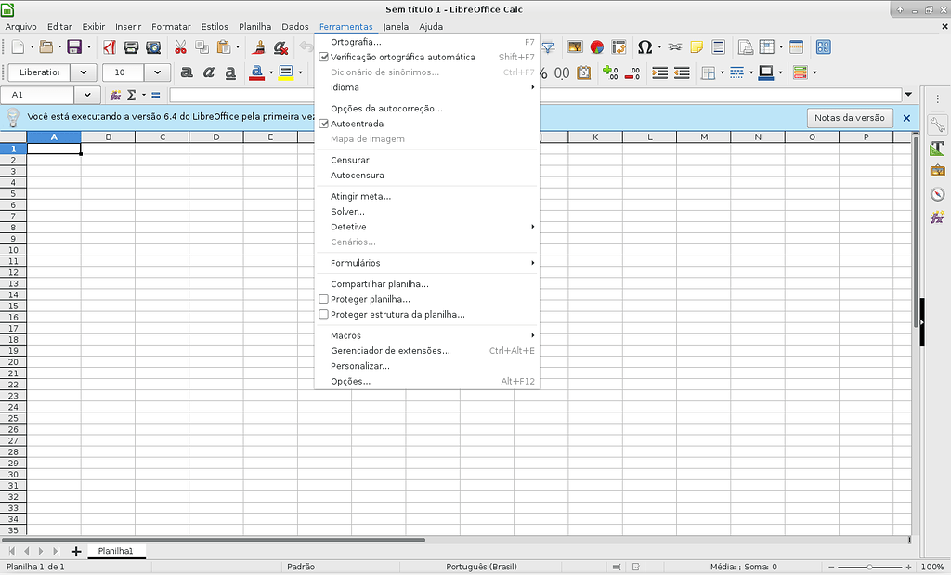
Task: Click the New document icon
Action: pos(18,46)
